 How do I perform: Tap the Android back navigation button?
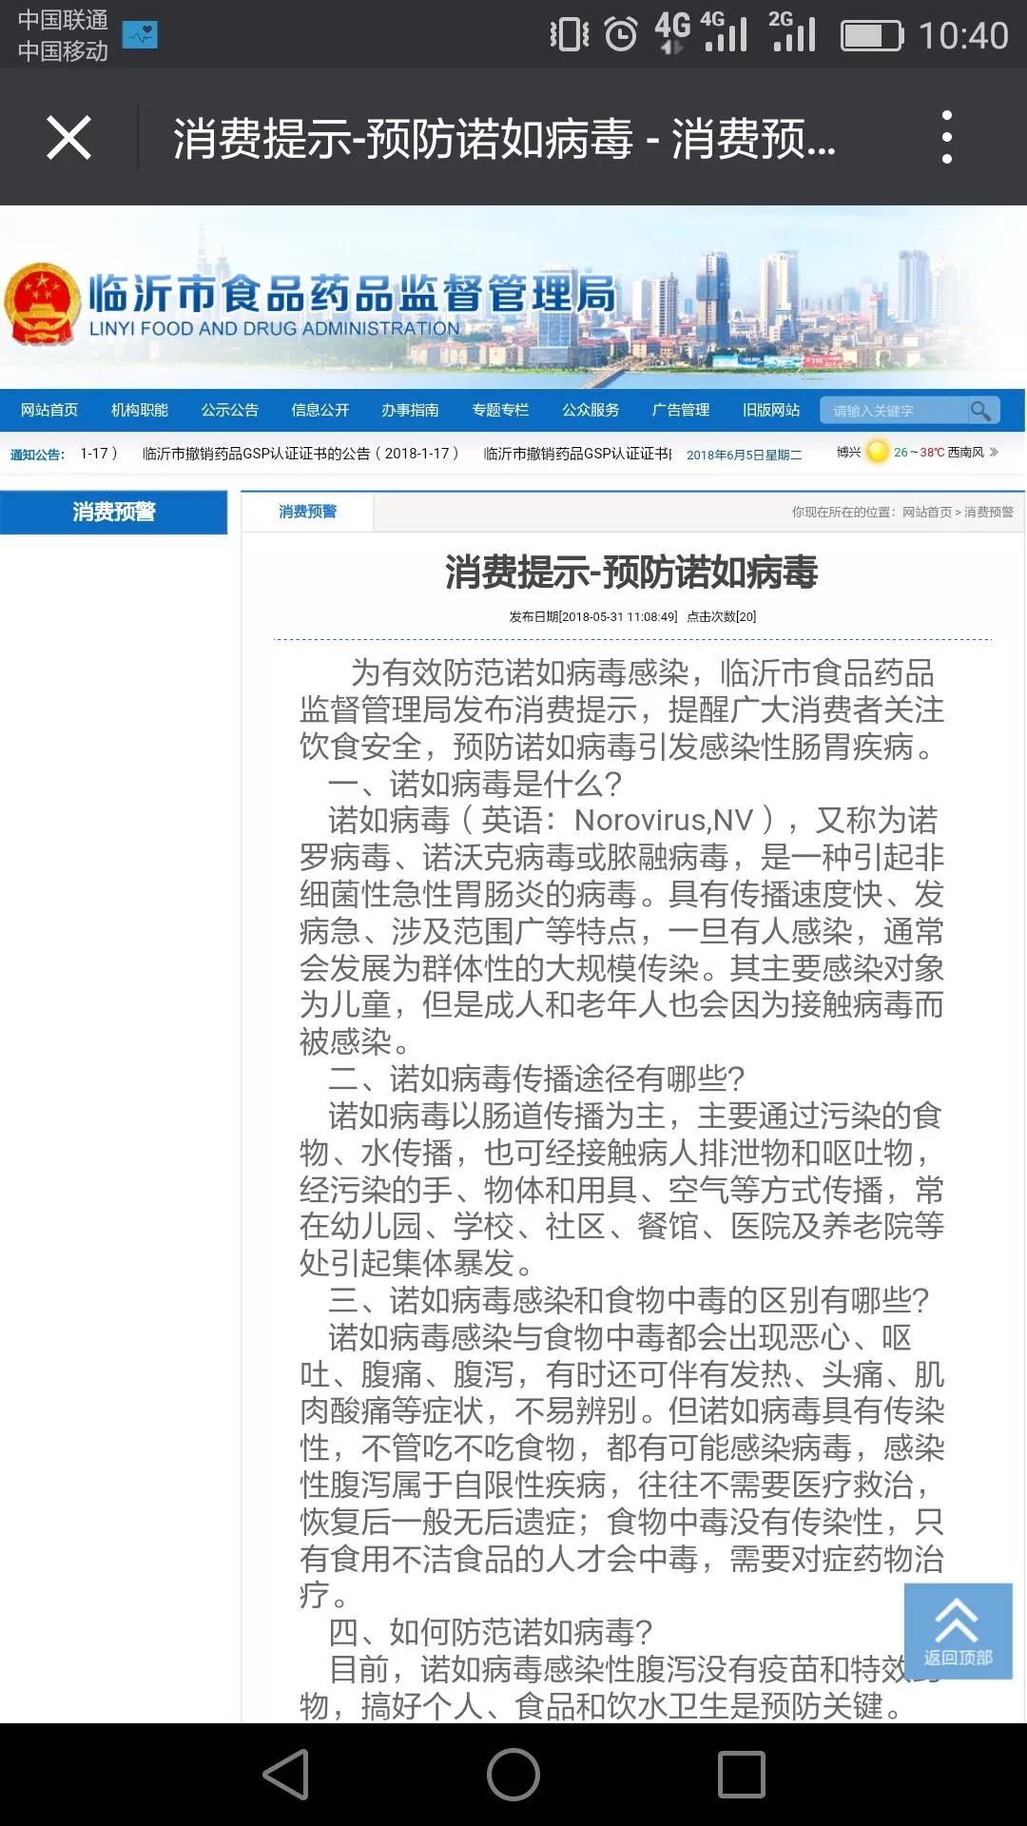[x=286, y=1775]
